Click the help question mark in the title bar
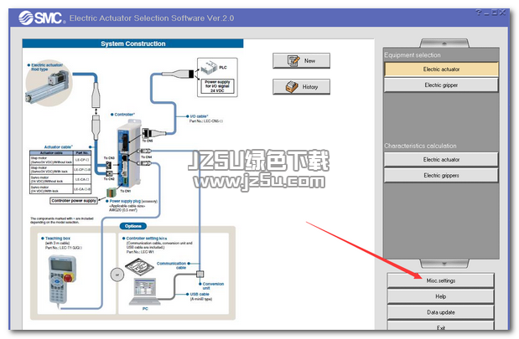This screenshot has height=339, width=519. tap(478, 13)
